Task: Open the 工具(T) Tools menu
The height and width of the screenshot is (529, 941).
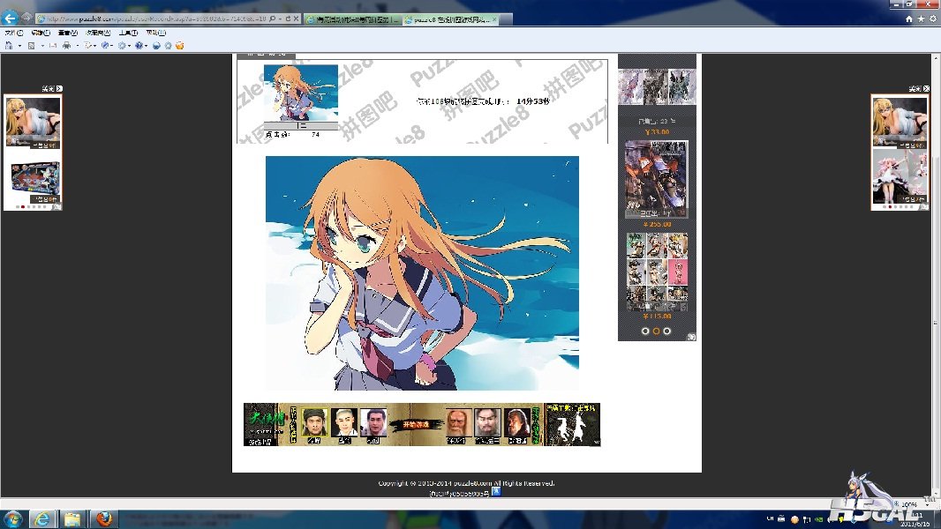Action: [x=128, y=33]
